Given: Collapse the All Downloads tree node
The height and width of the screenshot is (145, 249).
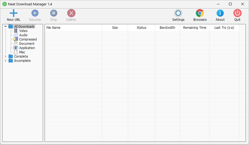Looking at the screenshot, I should [5, 26].
